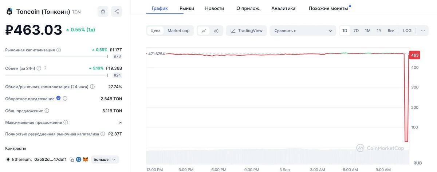Copy the Ethereum contract address
The image size is (437, 172).
click(x=72, y=160)
